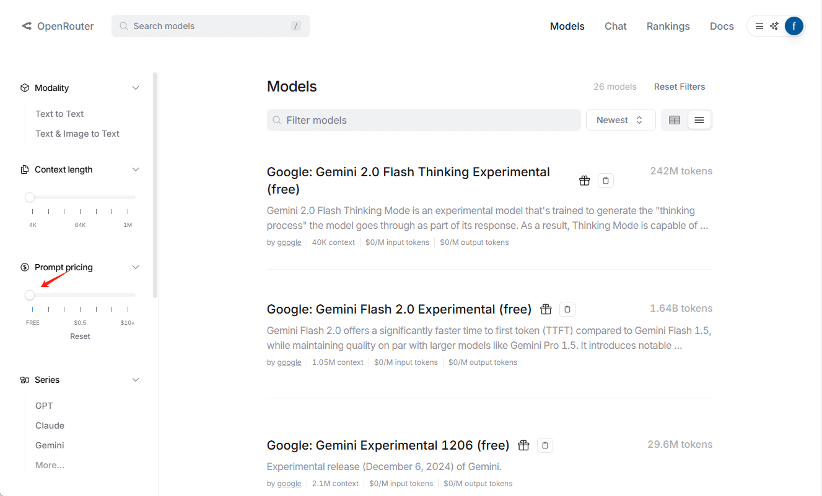Open Gemini 2.0 Flash Thinking Experimental title
The image size is (822, 496).
coord(408,181)
